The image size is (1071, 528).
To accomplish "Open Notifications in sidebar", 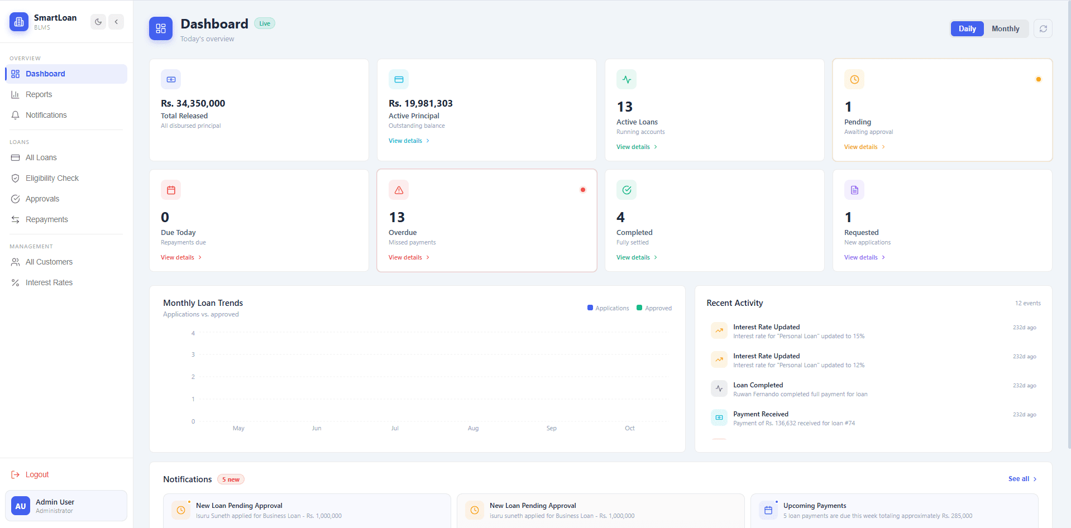I will pos(66,115).
